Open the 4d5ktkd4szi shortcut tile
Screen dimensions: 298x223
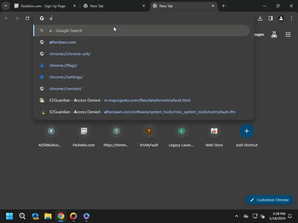[x=51, y=136]
